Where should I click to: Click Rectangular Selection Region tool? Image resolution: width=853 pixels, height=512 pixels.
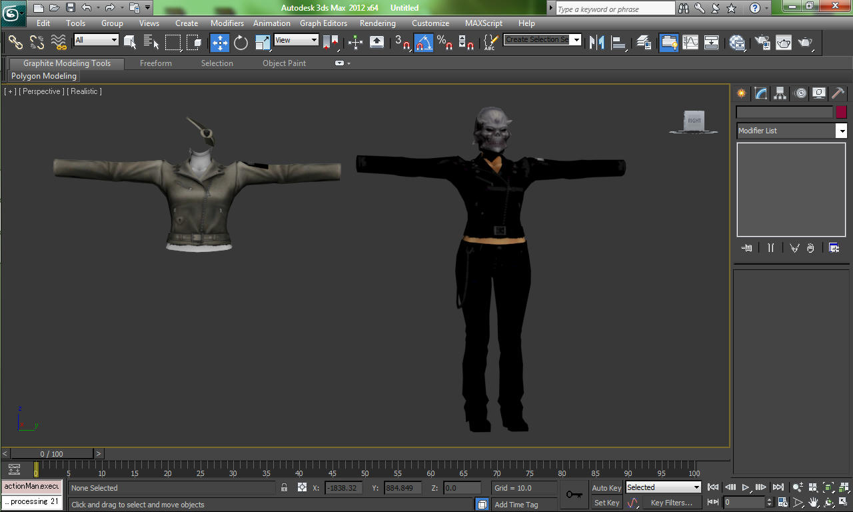coord(173,43)
